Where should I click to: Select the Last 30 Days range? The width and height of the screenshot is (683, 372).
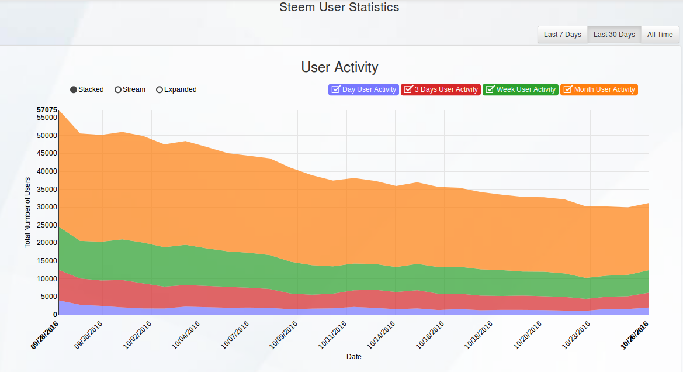pos(614,35)
